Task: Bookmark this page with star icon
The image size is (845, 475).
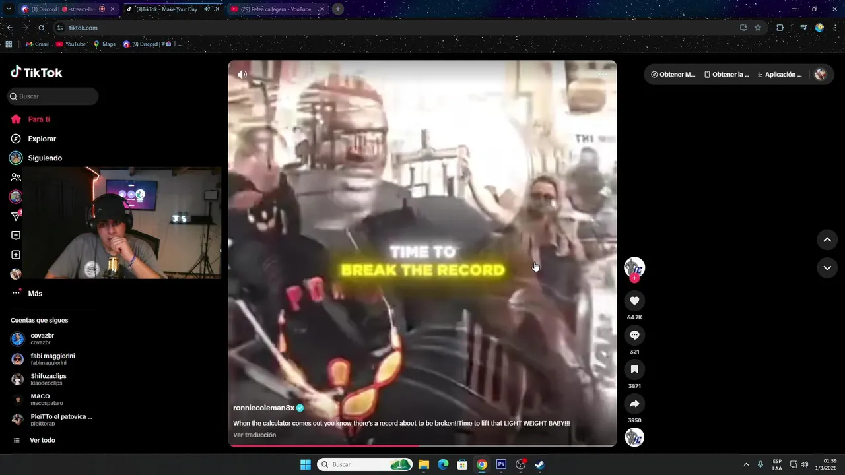Action: pos(758,28)
